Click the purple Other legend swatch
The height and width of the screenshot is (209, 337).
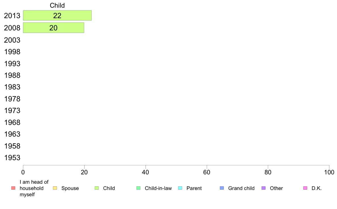coord(264,188)
